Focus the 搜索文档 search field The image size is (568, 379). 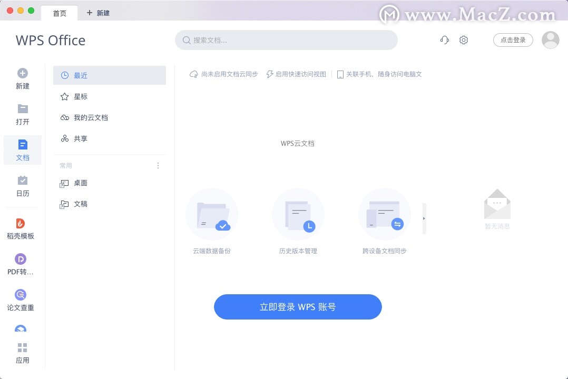click(x=286, y=40)
